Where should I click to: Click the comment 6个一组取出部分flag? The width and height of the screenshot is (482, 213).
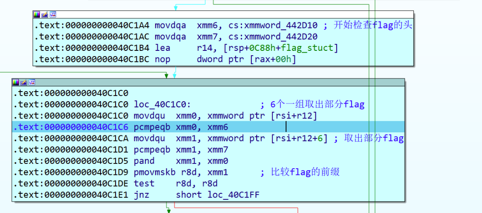click(317, 104)
